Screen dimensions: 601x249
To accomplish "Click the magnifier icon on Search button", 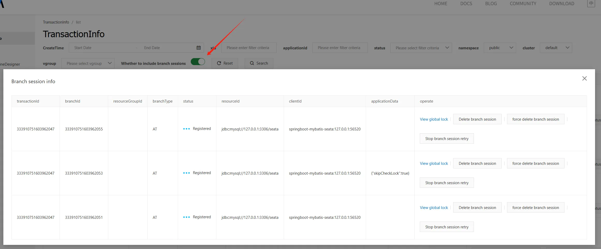I will coord(252,63).
